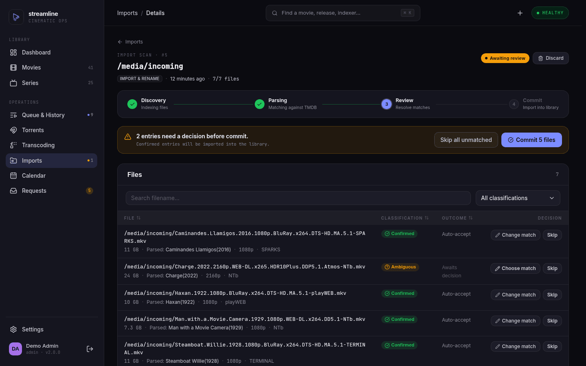Open the Series library
This screenshot has height=366, width=586.
[51, 83]
